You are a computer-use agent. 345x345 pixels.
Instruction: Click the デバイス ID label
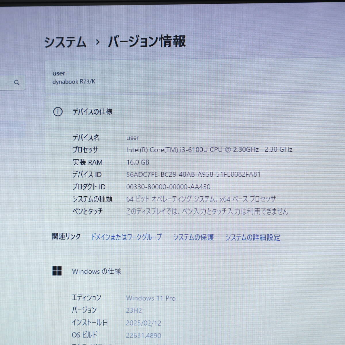point(87,174)
